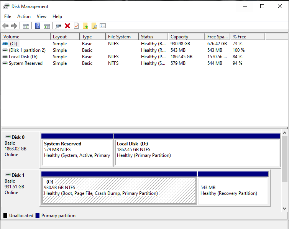Image resolution: width=289 pixels, height=229 pixels.
Task: Click the yellow folder with green arrow icon
Action: 85,26
